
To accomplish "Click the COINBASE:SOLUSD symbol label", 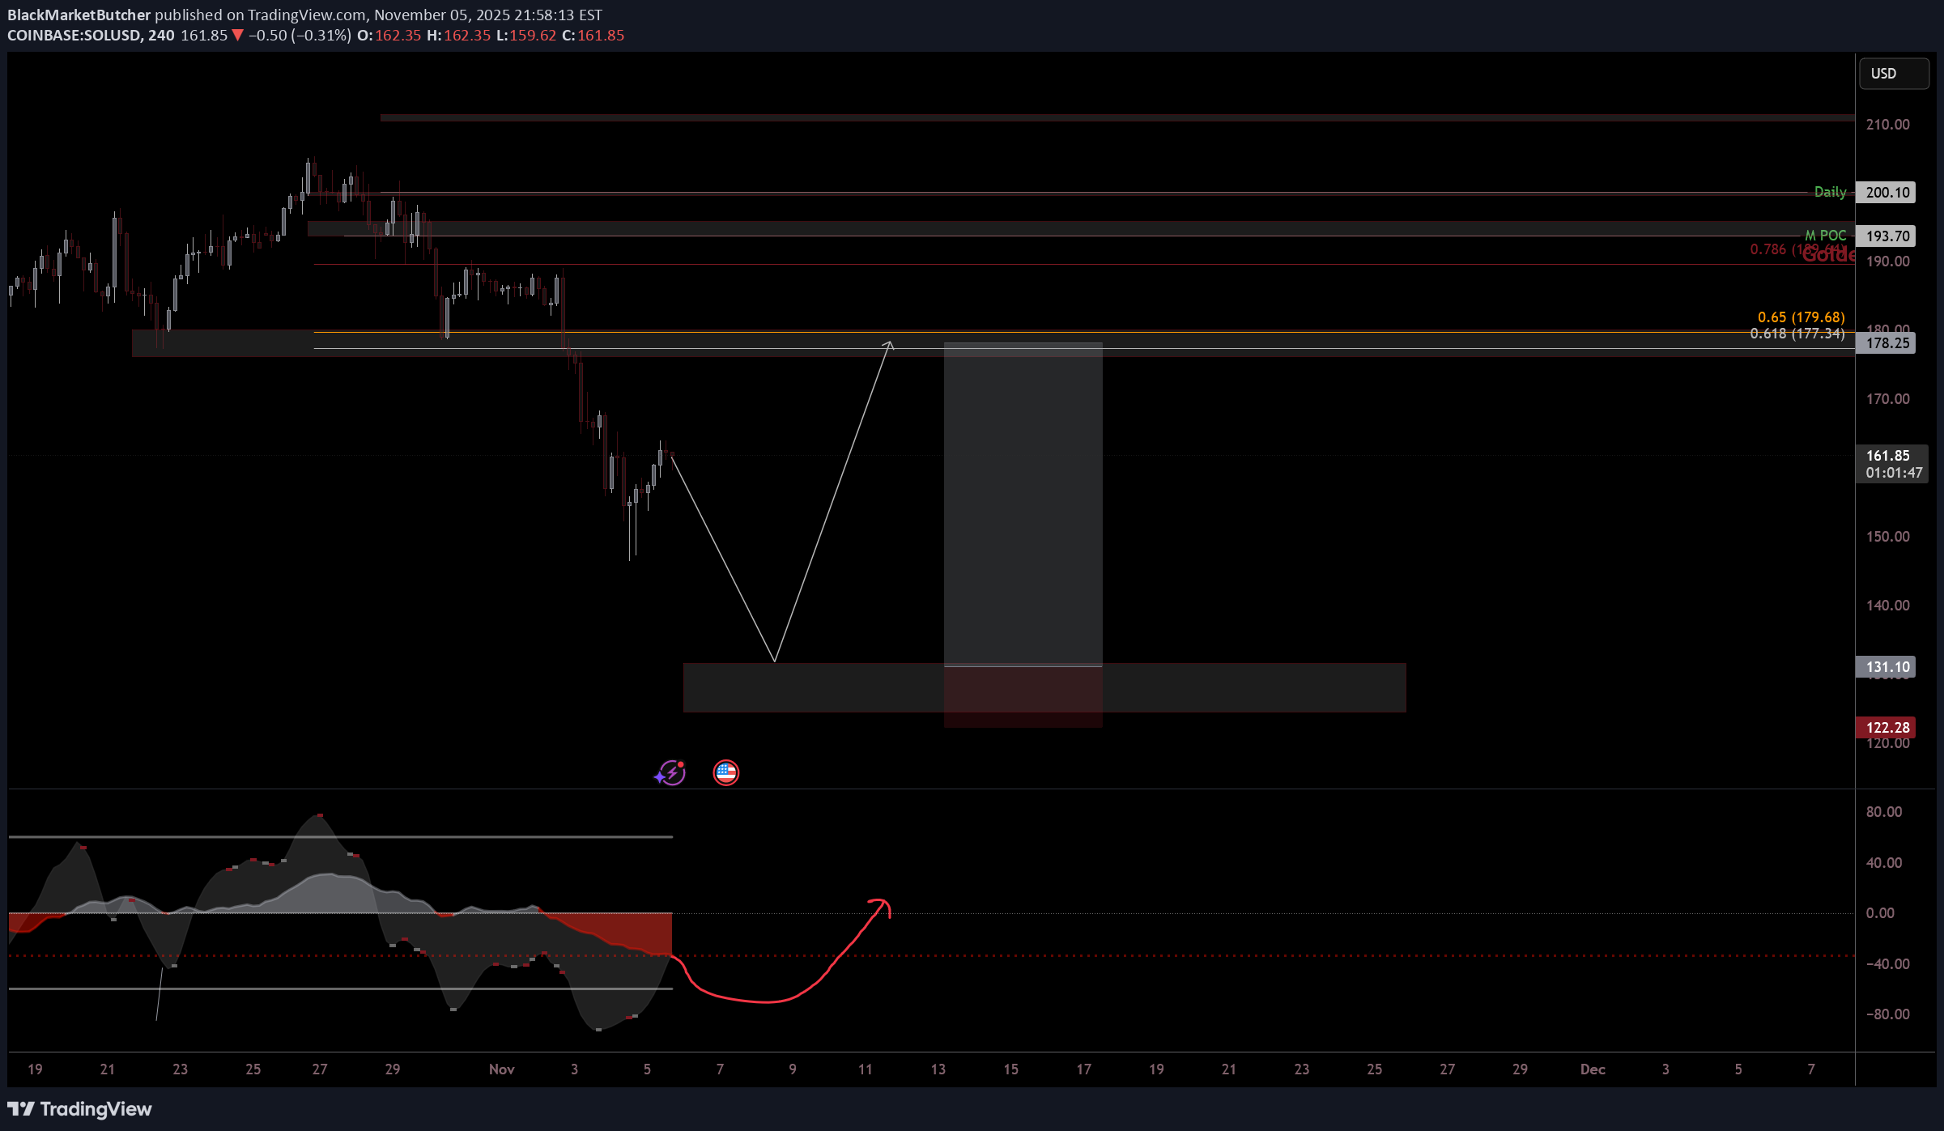I will click(x=73, y=35).
